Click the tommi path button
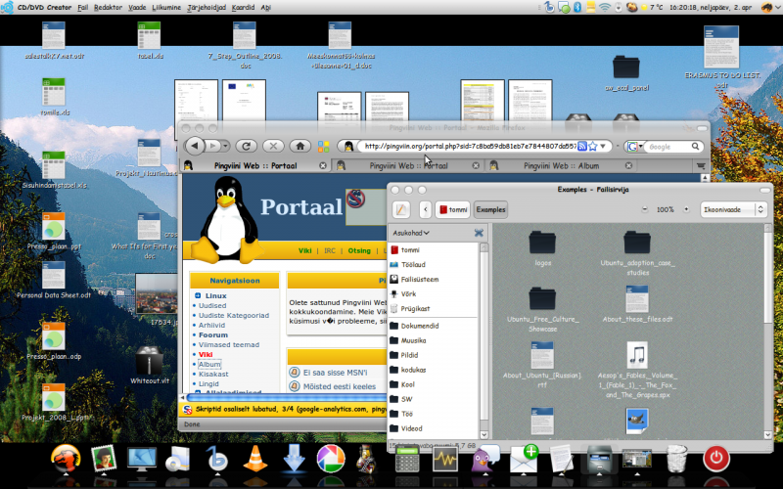 coord(452,209)
